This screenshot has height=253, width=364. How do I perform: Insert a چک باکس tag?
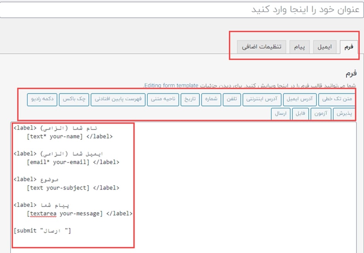pos(74,100)
